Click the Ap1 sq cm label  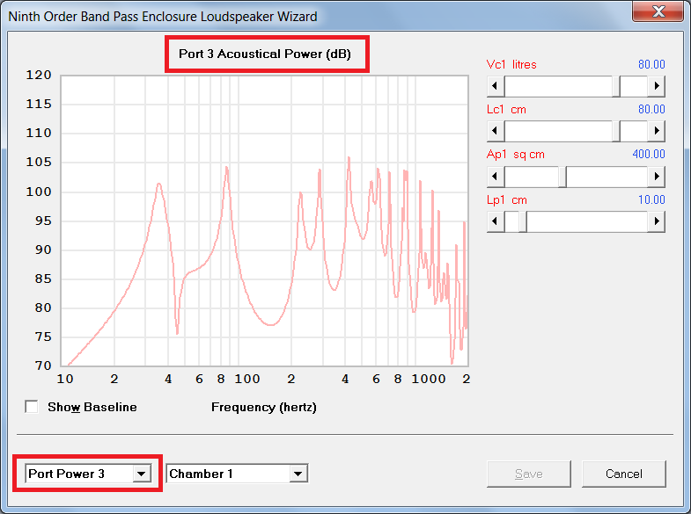click(x=516, y=155)
